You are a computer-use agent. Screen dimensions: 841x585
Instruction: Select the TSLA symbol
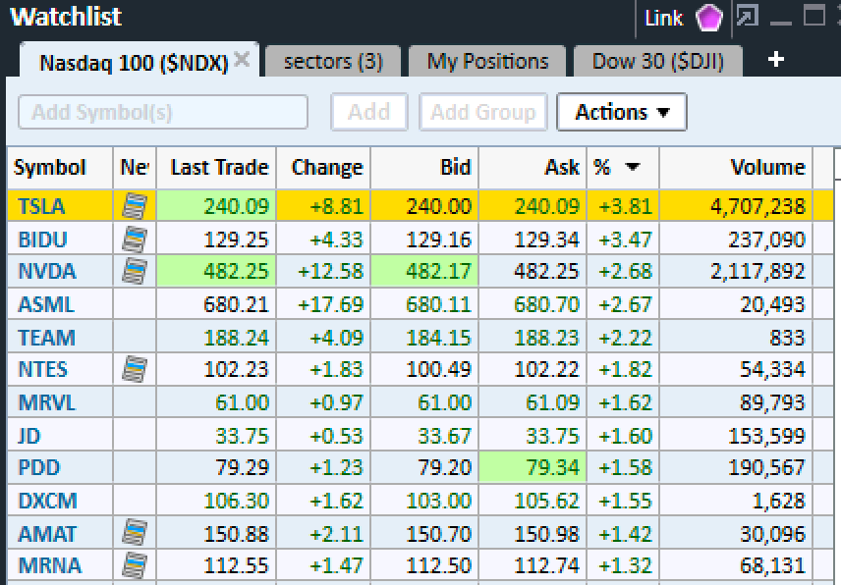[x=41, y=206]
